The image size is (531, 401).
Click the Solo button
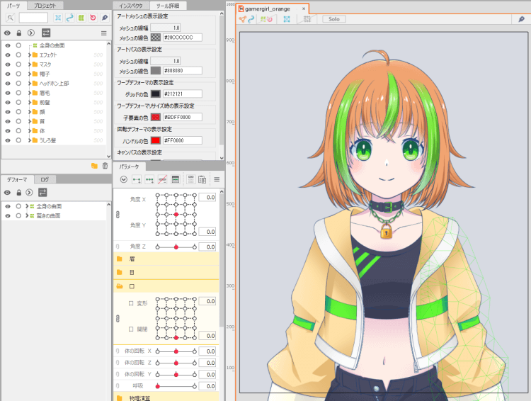click(334, 19)
